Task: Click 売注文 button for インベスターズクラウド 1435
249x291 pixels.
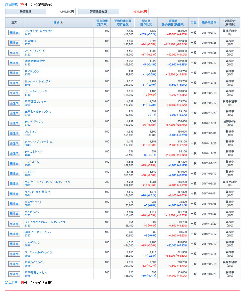Action: tap(14, 33)
